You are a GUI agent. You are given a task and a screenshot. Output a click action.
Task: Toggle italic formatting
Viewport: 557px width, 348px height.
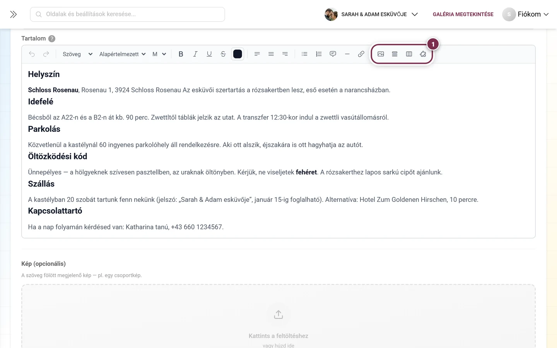coord(195,54)
